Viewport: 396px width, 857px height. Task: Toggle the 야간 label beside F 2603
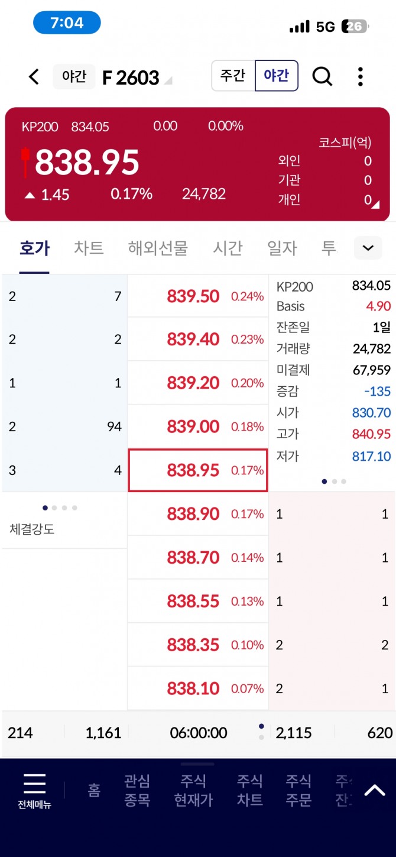point(74,77)
